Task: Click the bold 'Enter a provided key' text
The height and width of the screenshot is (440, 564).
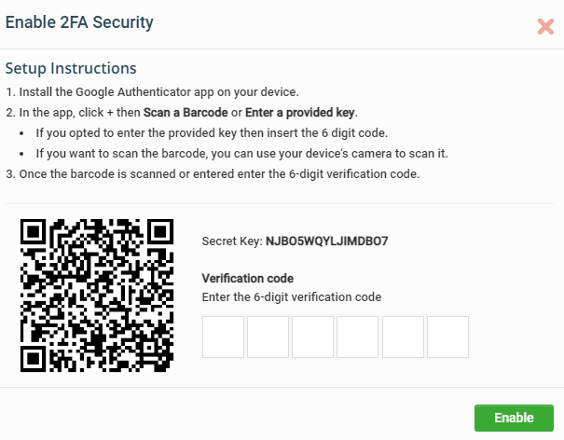Action: point(300,113)
